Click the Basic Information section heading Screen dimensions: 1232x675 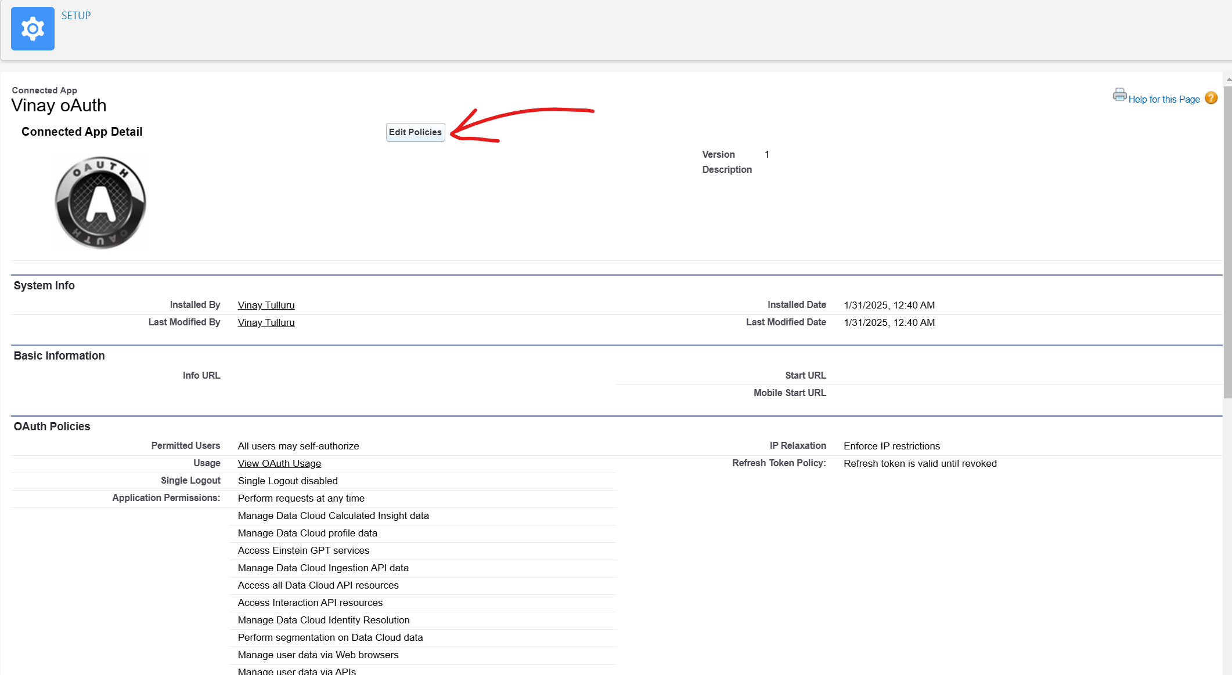[x=59, y=355]
